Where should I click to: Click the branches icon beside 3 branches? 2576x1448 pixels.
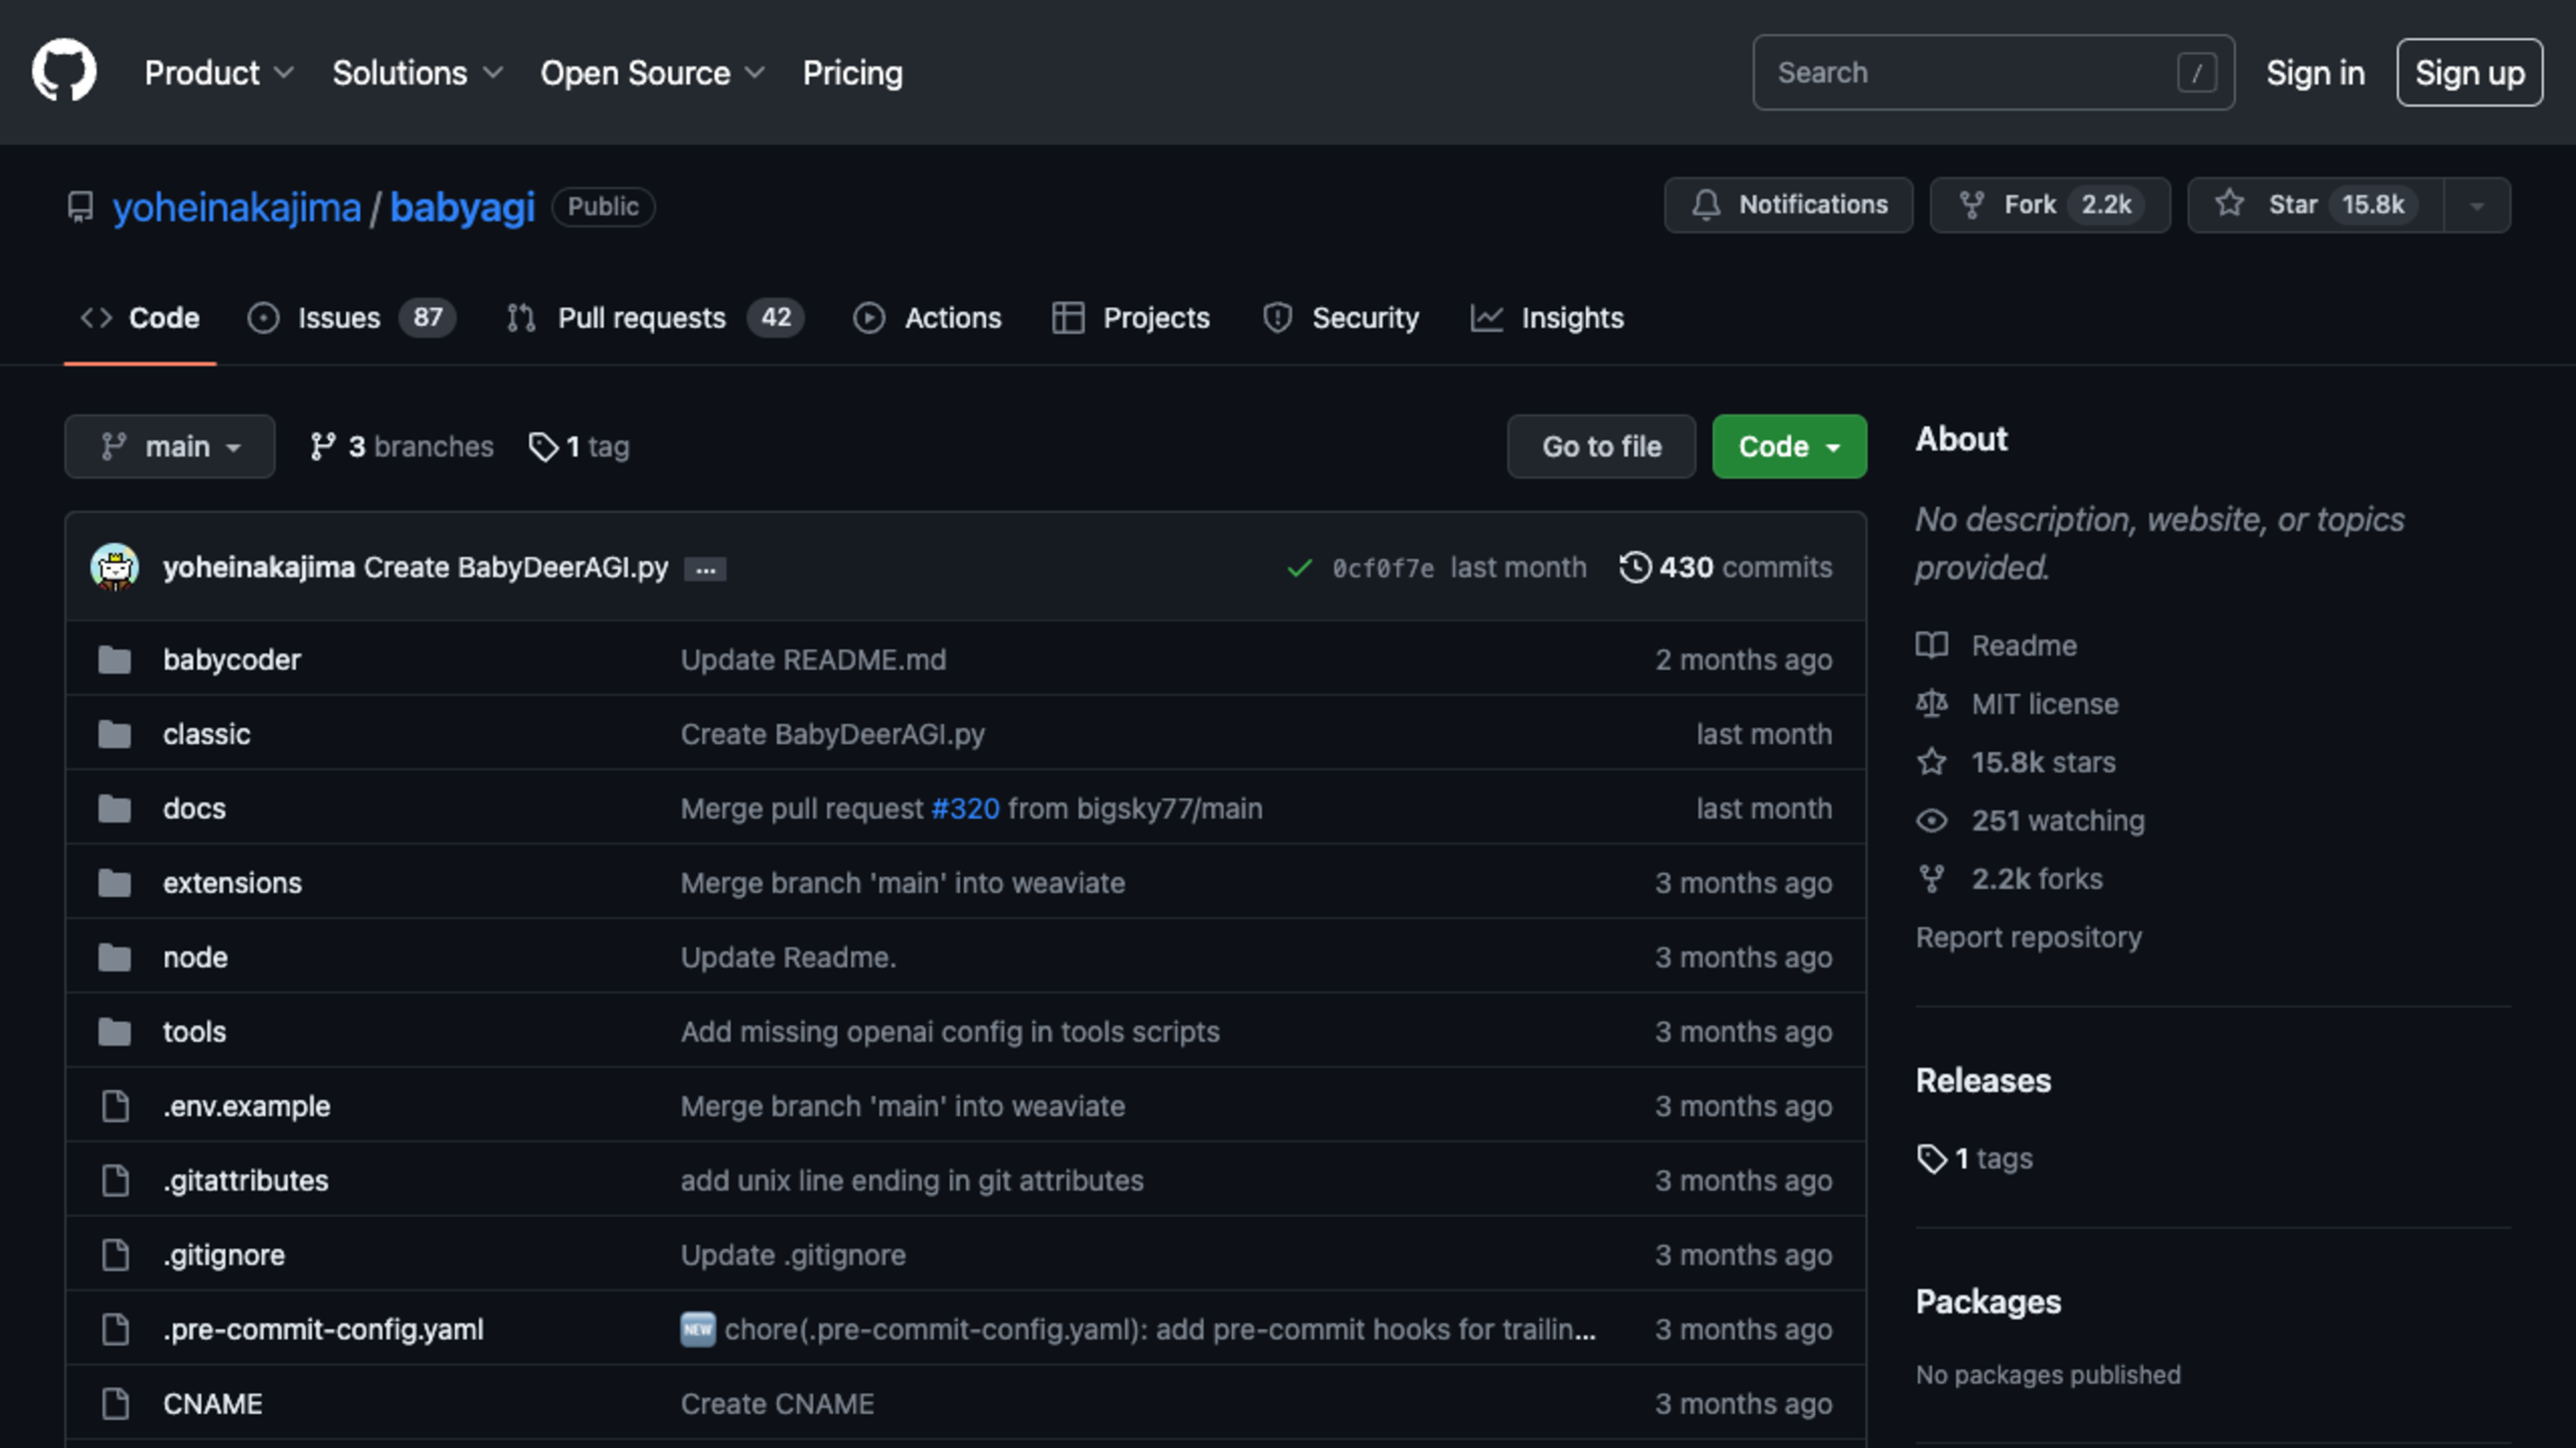tap(322, 446)
